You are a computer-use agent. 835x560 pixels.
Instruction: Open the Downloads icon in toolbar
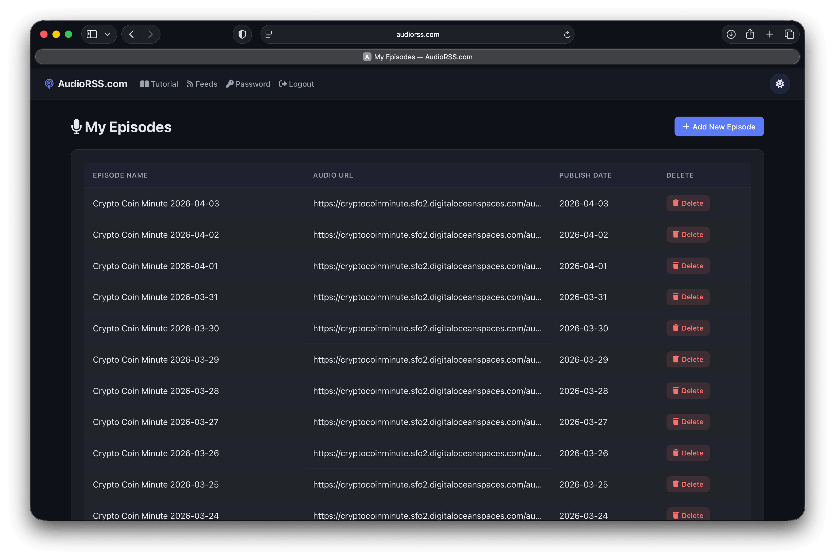[x=731, y=34]
